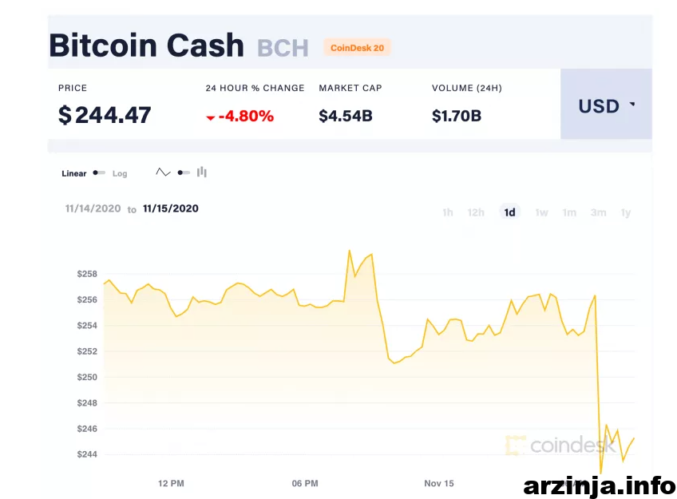Select the Linear scale label
Screen dimensions: 677x499
[x=73, y=173]
